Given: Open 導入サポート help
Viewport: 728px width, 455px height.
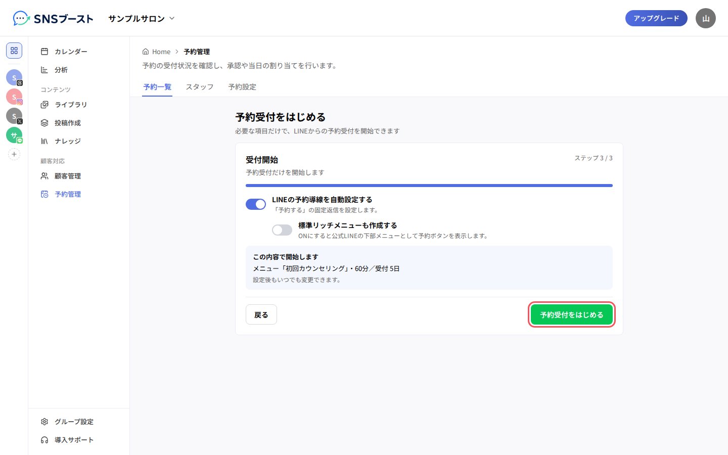Looking at the screenshot, I should pos(79,440).
